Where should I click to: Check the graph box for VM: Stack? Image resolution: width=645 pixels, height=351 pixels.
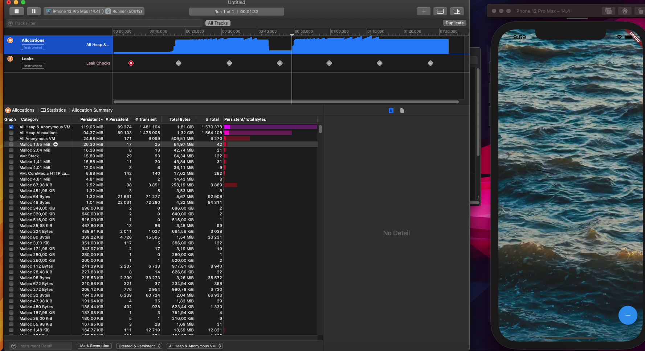click(x=11, y=156)
